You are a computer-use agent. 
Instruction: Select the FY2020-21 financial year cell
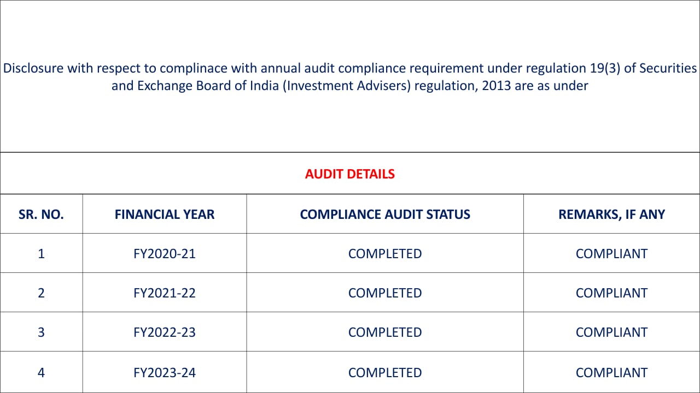[x=165, y=254]
